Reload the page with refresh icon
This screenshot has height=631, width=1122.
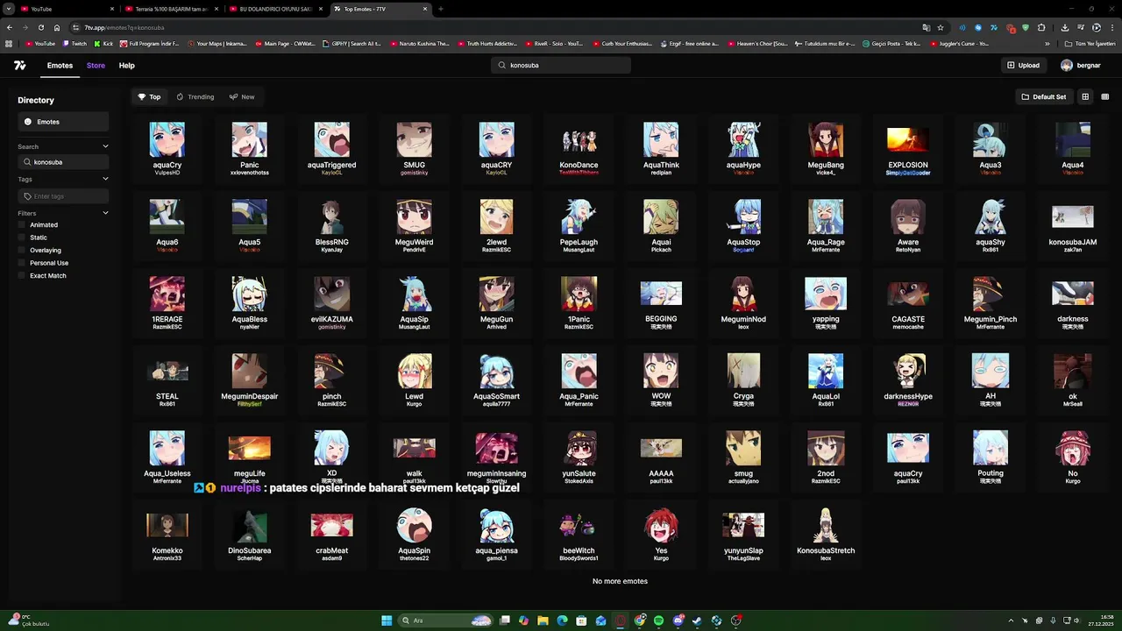pyautogui.click(x=40, y=27)
